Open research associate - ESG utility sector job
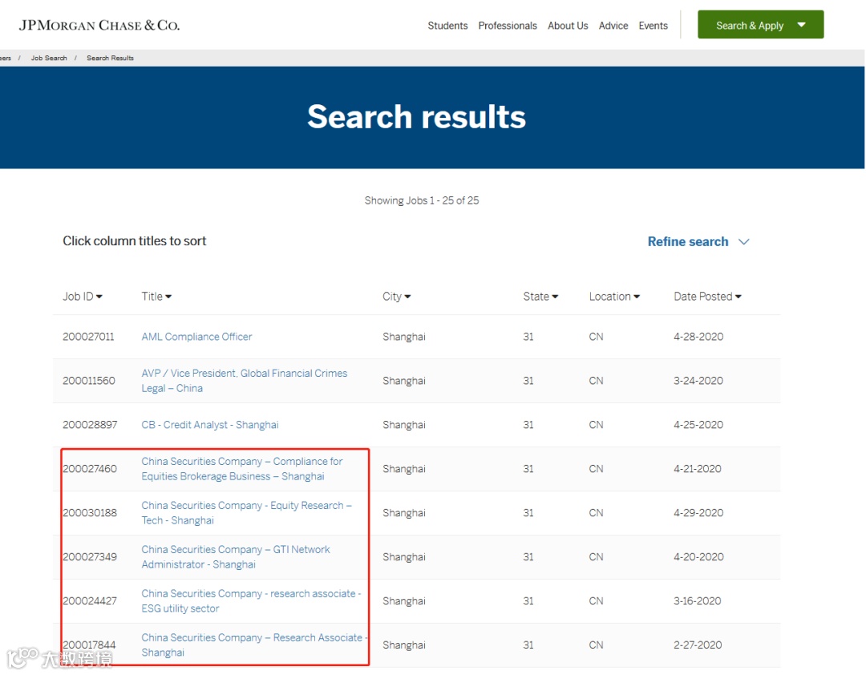The image size is (866, 675). (x=251, y=601)
